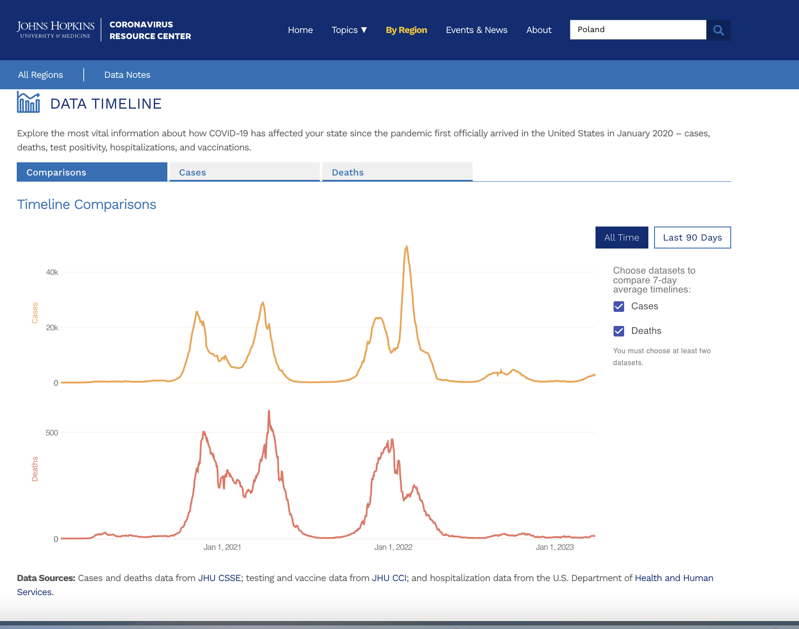The image size is (799, 629).
Task: Uncheck the Deaths dataset checkbox
Action: (619, 331)
